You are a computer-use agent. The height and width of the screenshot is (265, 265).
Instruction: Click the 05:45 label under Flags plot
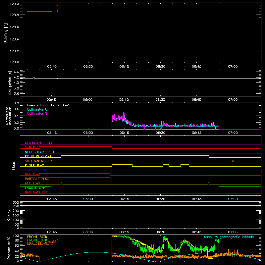tap(52, 199)
